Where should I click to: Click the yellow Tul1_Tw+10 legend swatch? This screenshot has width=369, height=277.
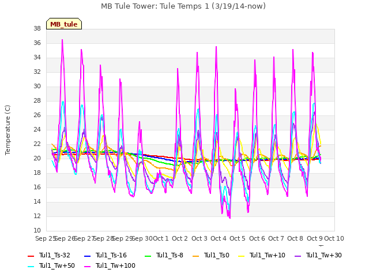[x=242, y=256]
